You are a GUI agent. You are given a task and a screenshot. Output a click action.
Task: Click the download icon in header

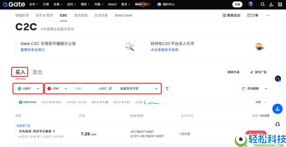[x=271, y=4]
